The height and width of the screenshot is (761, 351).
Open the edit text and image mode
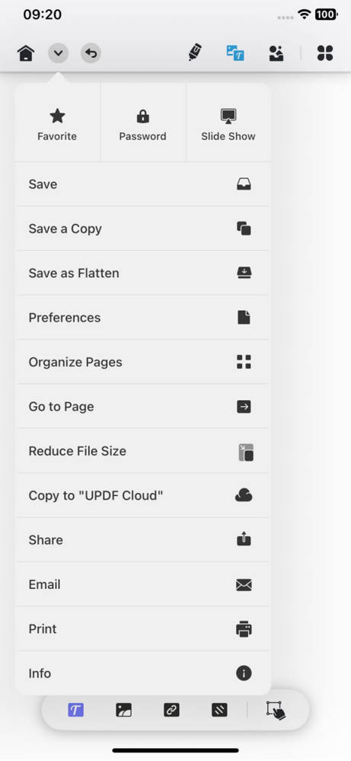pyautogui.click(x=235, y=53)
